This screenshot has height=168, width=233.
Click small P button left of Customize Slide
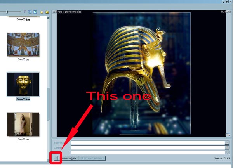coord(56,158)
